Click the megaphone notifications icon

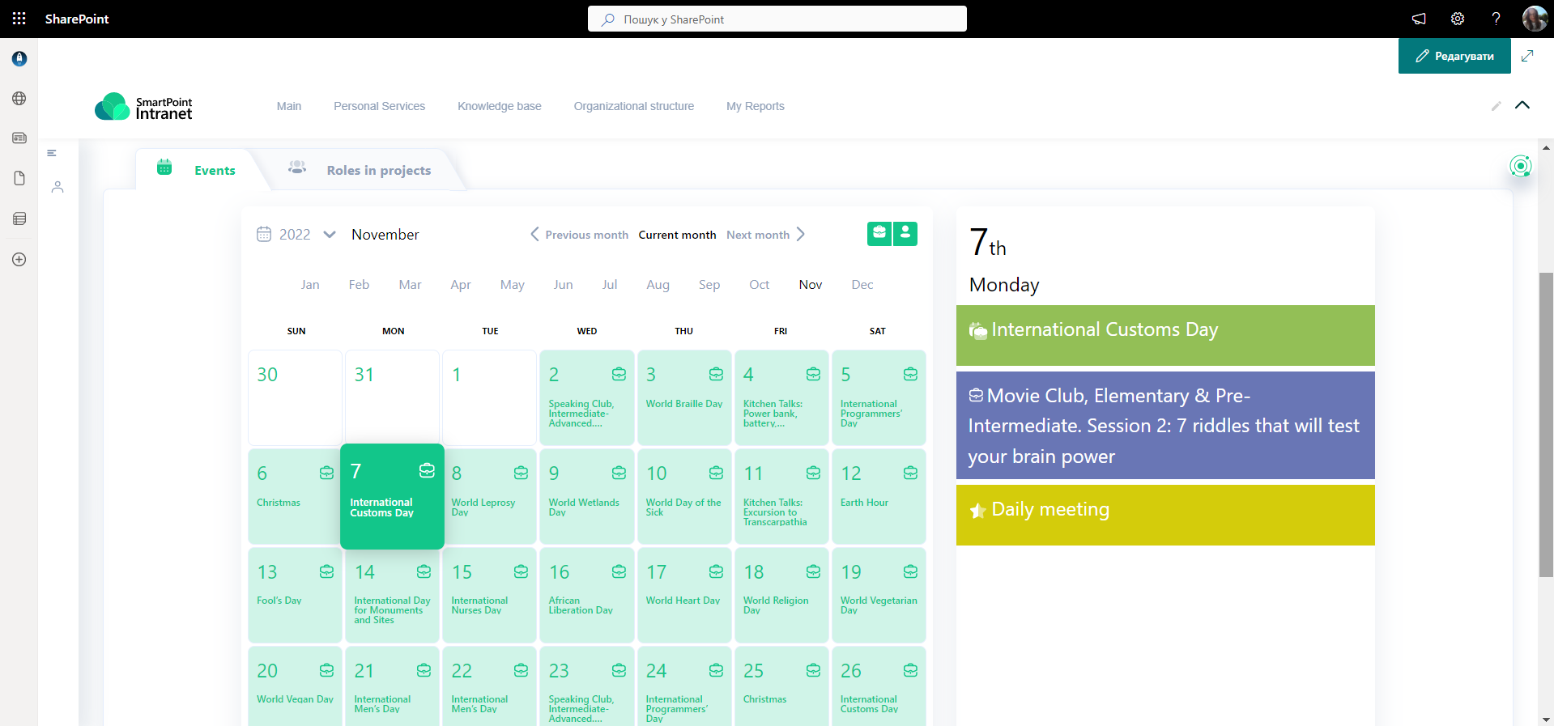1419,19
